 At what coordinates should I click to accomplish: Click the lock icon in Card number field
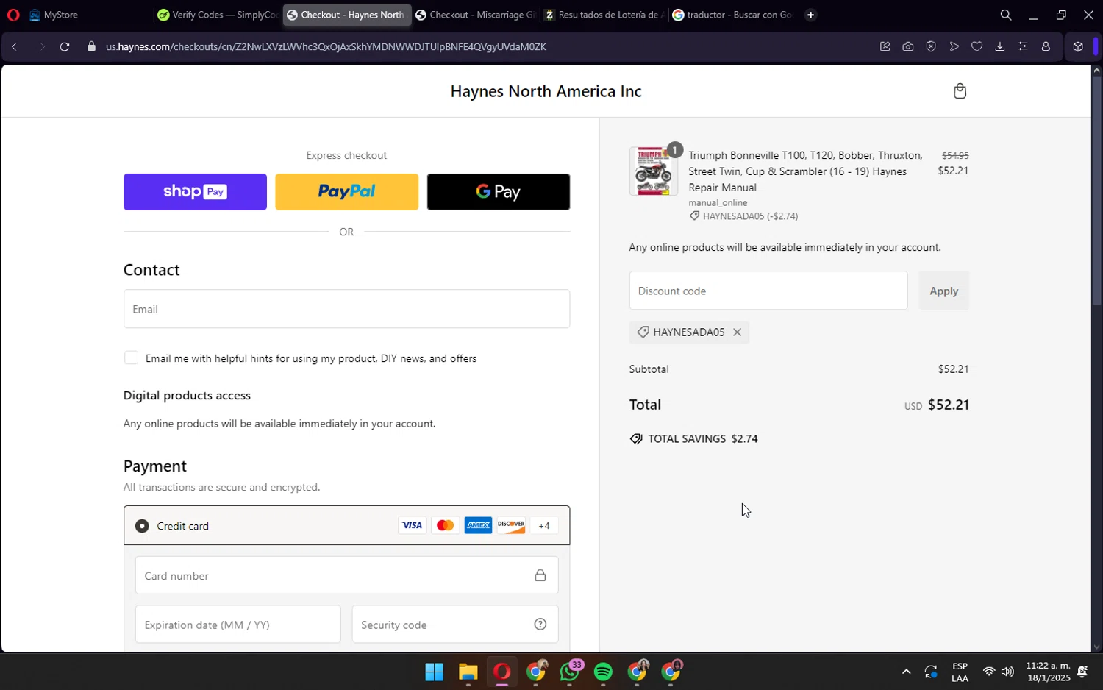tap(540, 575)
